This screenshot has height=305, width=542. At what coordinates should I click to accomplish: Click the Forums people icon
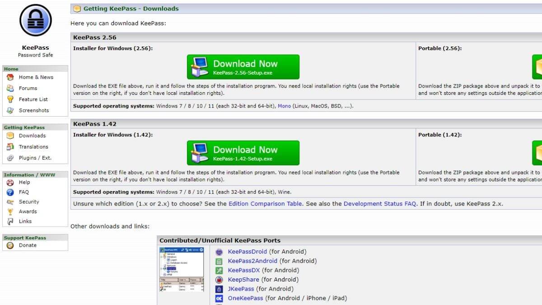10,89
